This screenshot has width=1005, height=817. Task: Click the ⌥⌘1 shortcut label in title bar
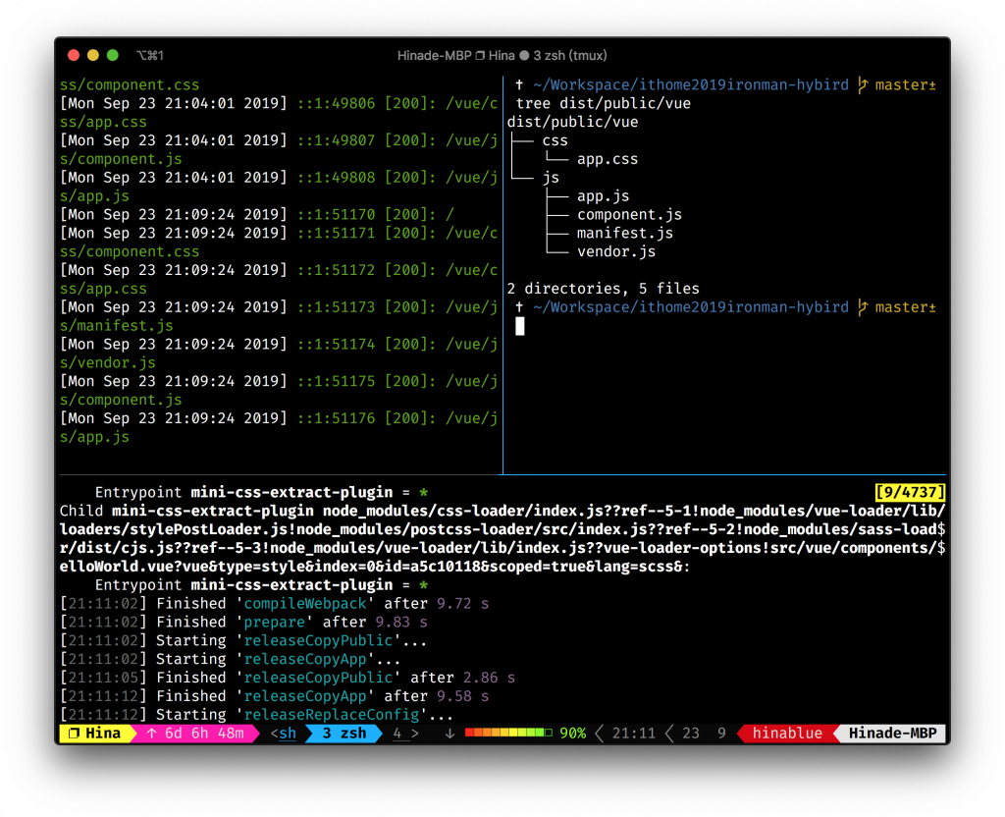pyautogui.click(x=150, y=56)
